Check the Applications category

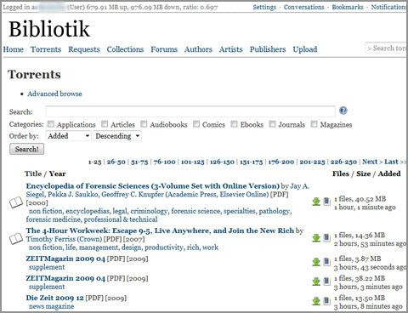pos(51,124)
